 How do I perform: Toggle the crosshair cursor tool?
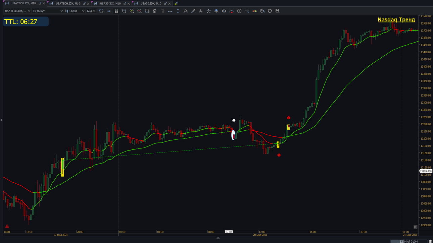tap(247, 11)
